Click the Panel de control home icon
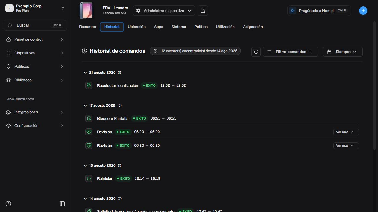 tap(9, 39)
